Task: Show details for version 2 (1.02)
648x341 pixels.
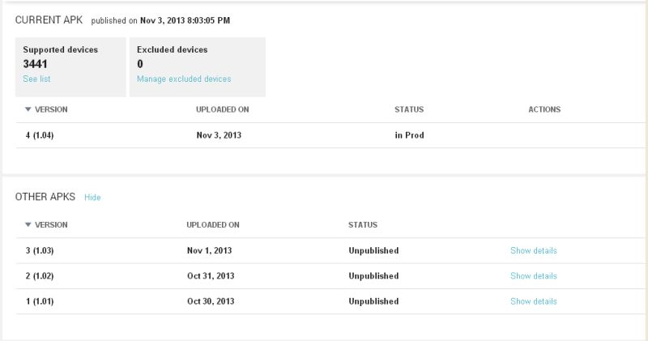Action: [x=533, y=275]
